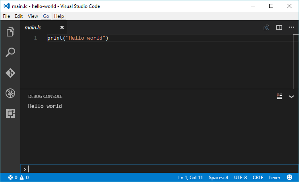
Task: Open the Go menu
Action: pos(46,16)
